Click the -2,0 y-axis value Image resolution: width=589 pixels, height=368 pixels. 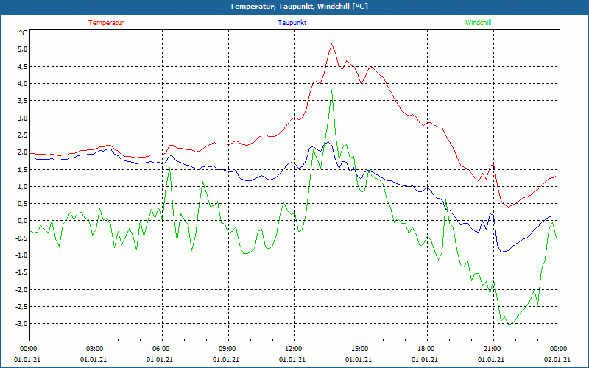coord(22,289)
